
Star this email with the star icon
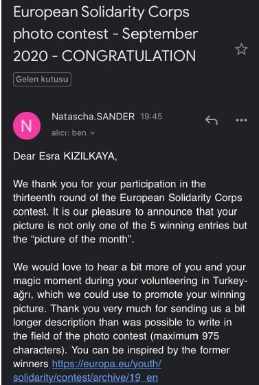(241, 49)
